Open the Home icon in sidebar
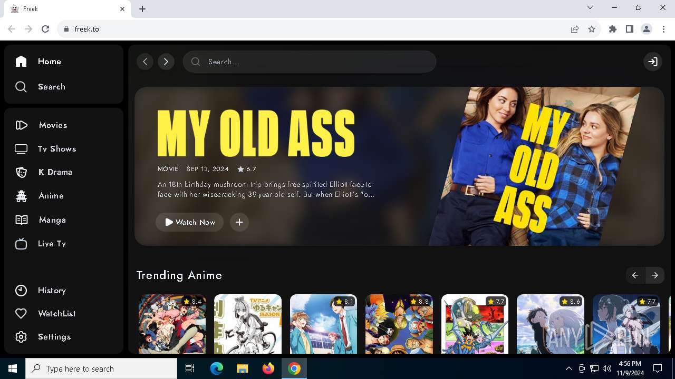 point(21,62)
